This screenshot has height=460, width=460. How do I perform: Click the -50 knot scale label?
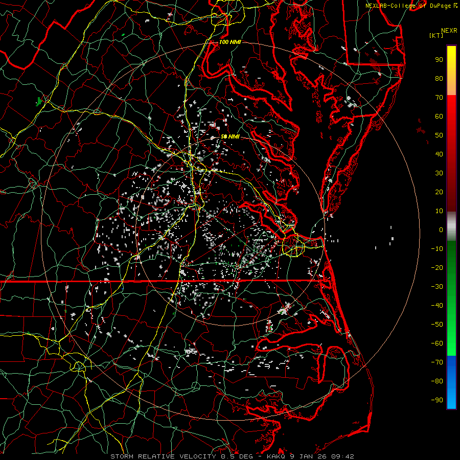click(437, 325)
